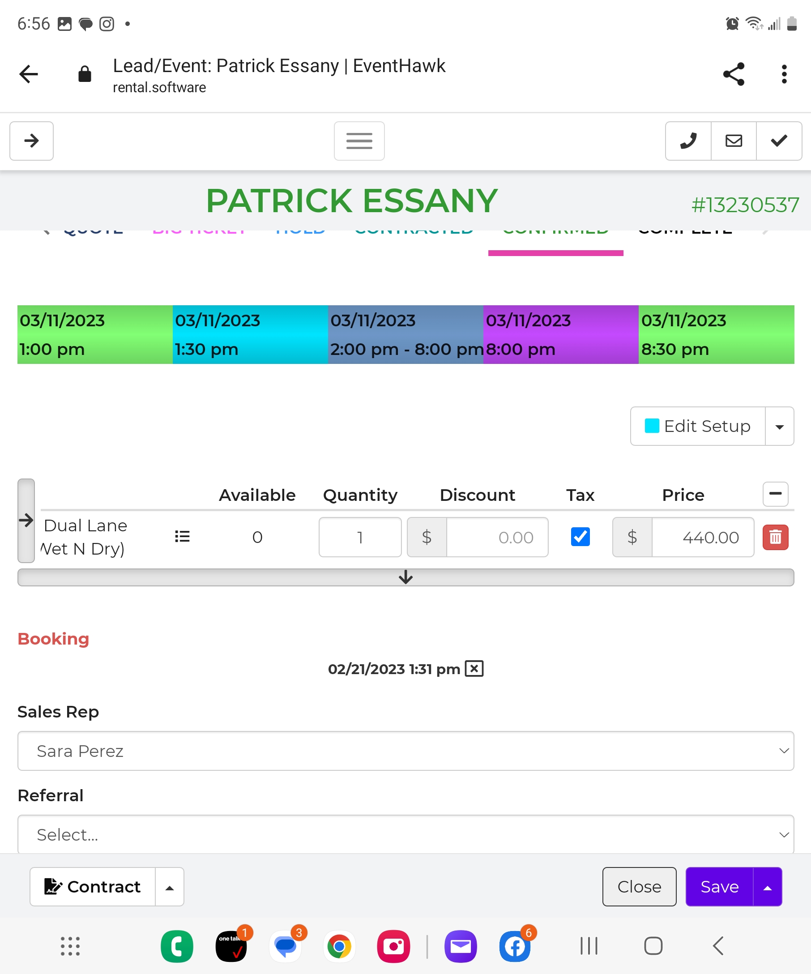This screenshot has width=811, height=974.
Task: Click the right arrow sidebar button
Action: coord(31,141)
